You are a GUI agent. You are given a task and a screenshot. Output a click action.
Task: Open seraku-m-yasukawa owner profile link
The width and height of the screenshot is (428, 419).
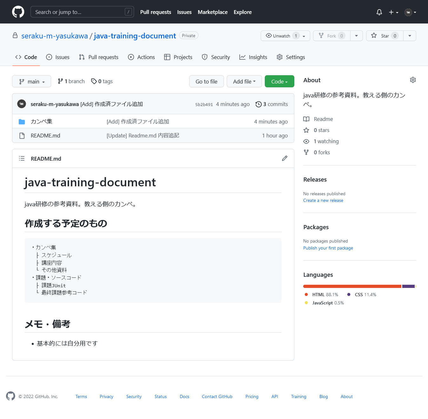pyautogui.click(x=55, y=36)
